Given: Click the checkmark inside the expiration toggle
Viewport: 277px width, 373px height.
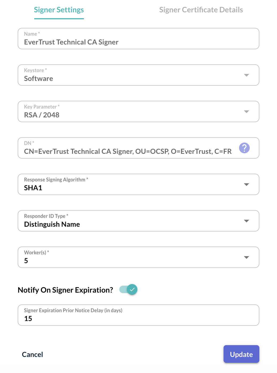Looking at the screenshot, I should pyautogui.click(x=132, y=289).
